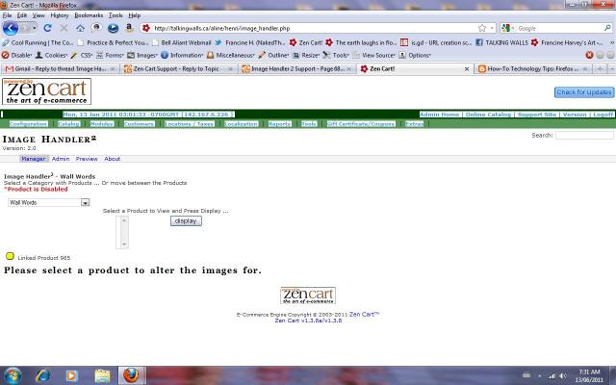Select the Manager tab in Image Handler
Screen dimensions: 616x385
pyautogui.click(x=34, y=159)
